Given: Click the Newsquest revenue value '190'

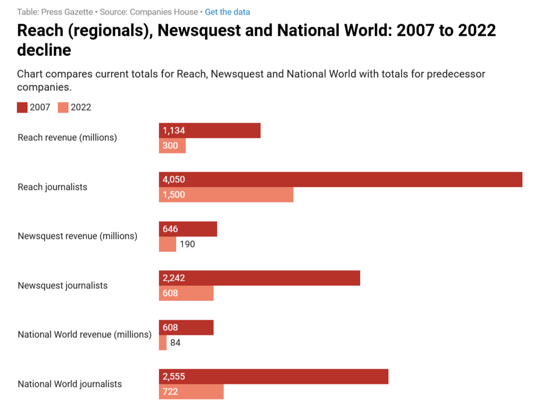Looking at the screenshot, I should click(x=187, y=244).
